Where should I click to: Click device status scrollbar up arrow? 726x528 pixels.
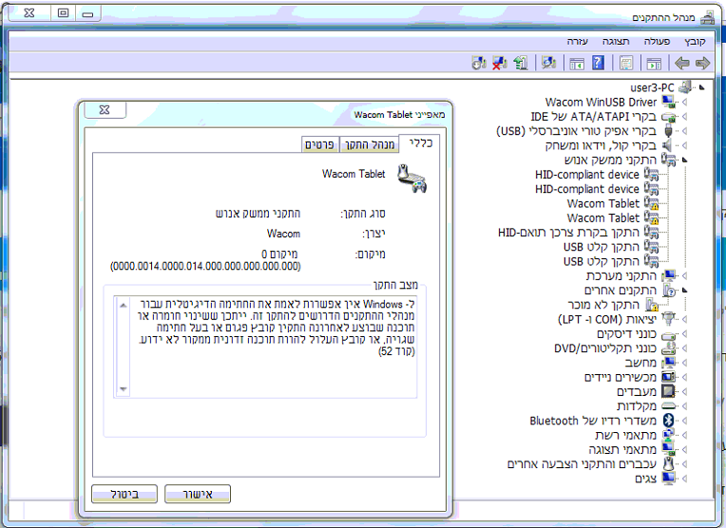[x=124, y=305]
